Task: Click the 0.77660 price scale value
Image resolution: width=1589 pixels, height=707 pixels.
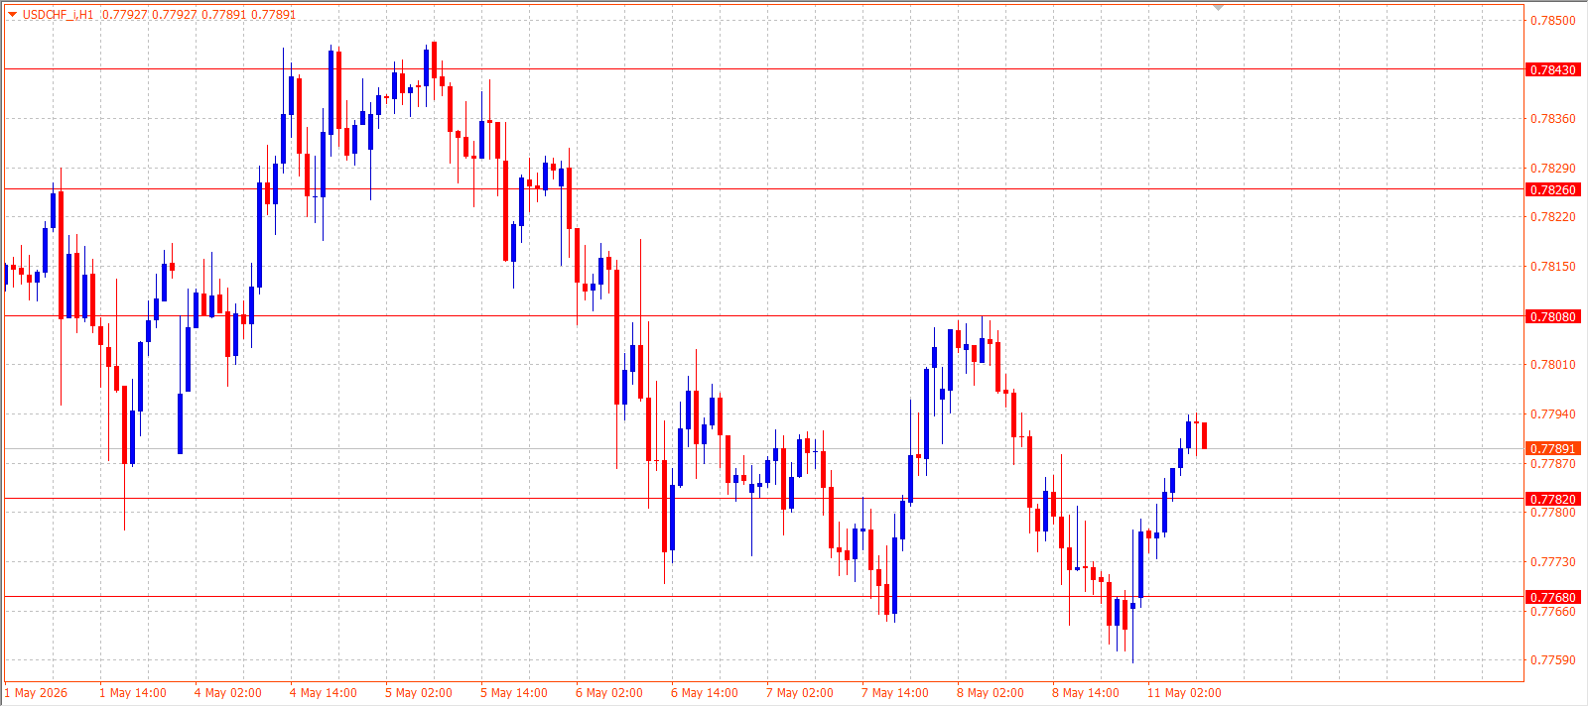Action: click(x=1552, y=612)
